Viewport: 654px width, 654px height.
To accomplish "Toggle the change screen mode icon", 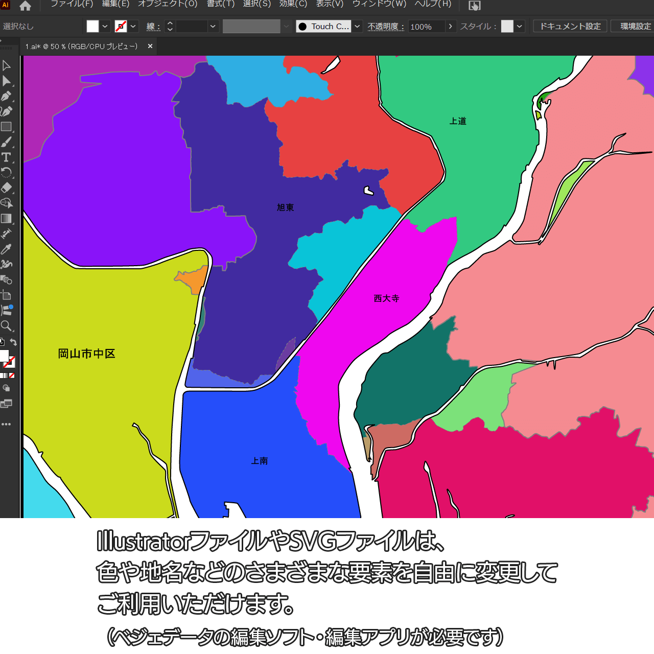I will pyautogui.click(x=7, y=404).
